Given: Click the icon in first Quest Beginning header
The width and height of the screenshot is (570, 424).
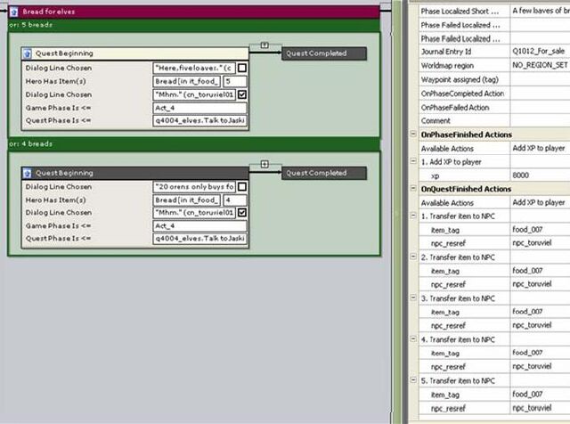Looking at the screenshot, I should (x=28, y=53).
